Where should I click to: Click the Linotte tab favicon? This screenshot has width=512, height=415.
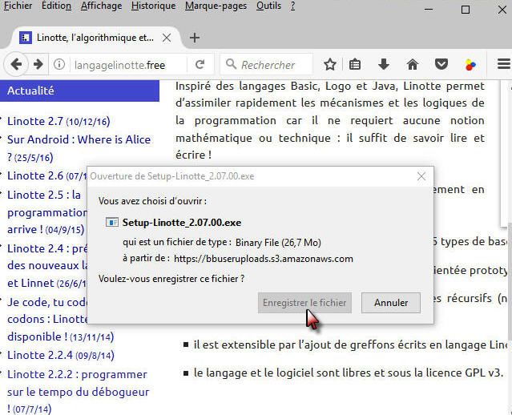26,38
